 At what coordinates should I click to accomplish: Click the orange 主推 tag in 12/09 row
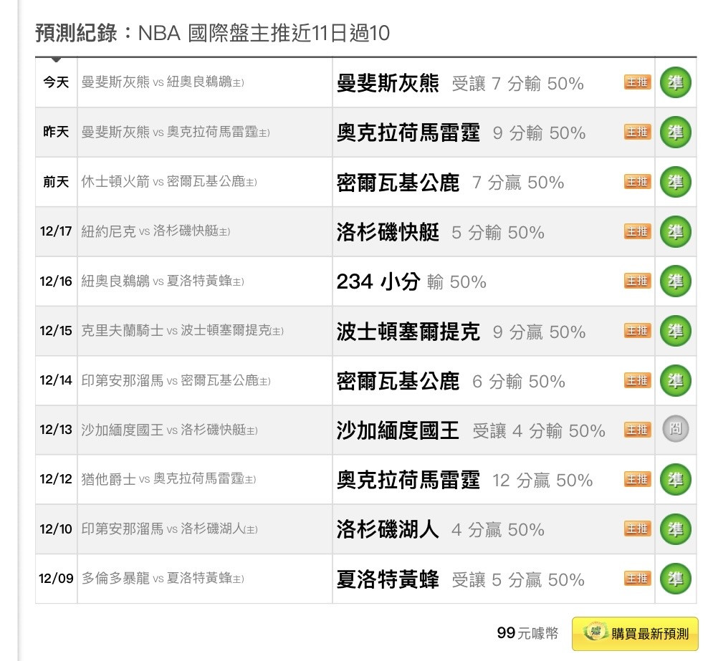coord(638,578)
